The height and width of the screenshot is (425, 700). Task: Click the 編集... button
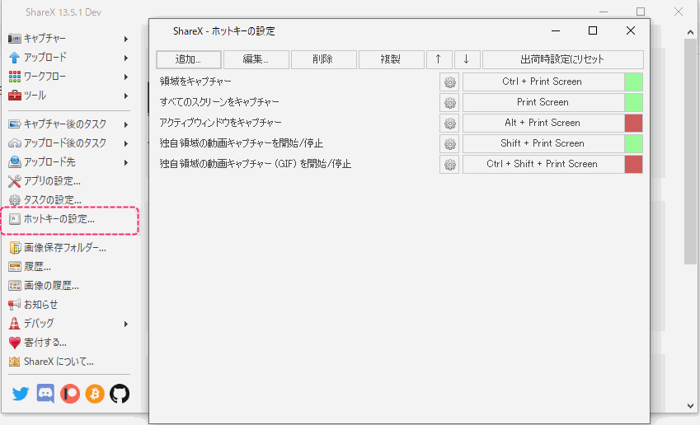[x=256, y=59]
